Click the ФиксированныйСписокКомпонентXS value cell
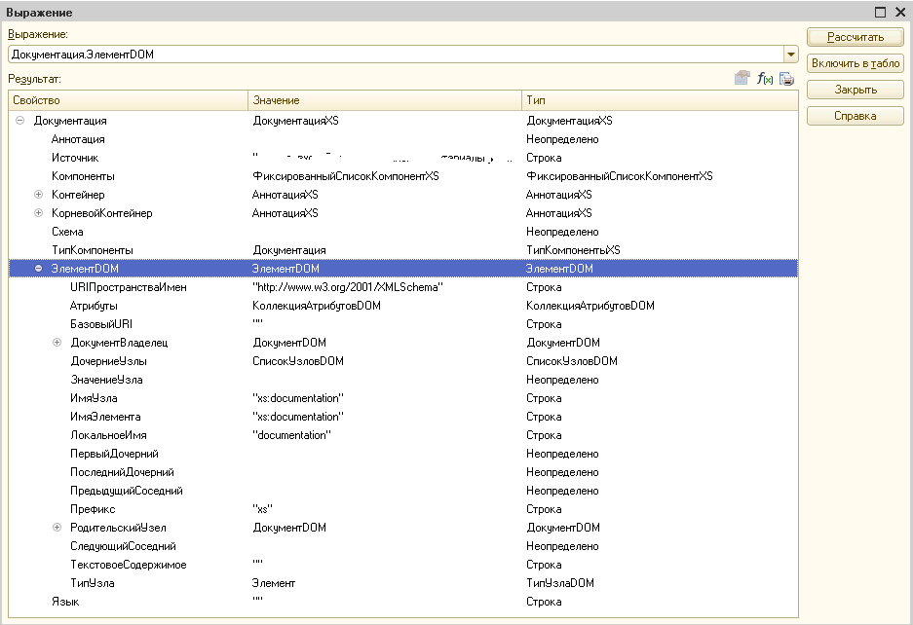Image resolution: width=913 pixels, height=625 pixels. point(346,176)
